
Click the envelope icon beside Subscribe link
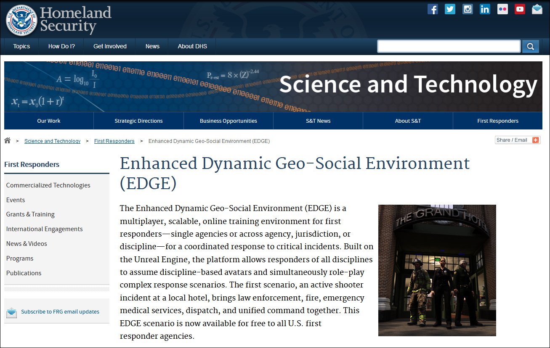(x=12, y=312)
